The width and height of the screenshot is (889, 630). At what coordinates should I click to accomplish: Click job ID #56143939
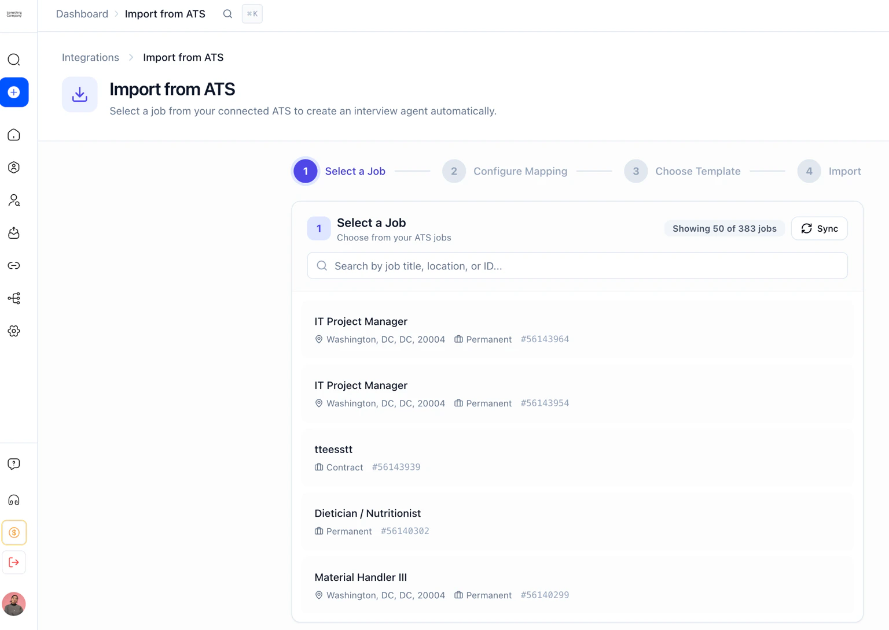(x=396, y=467)
